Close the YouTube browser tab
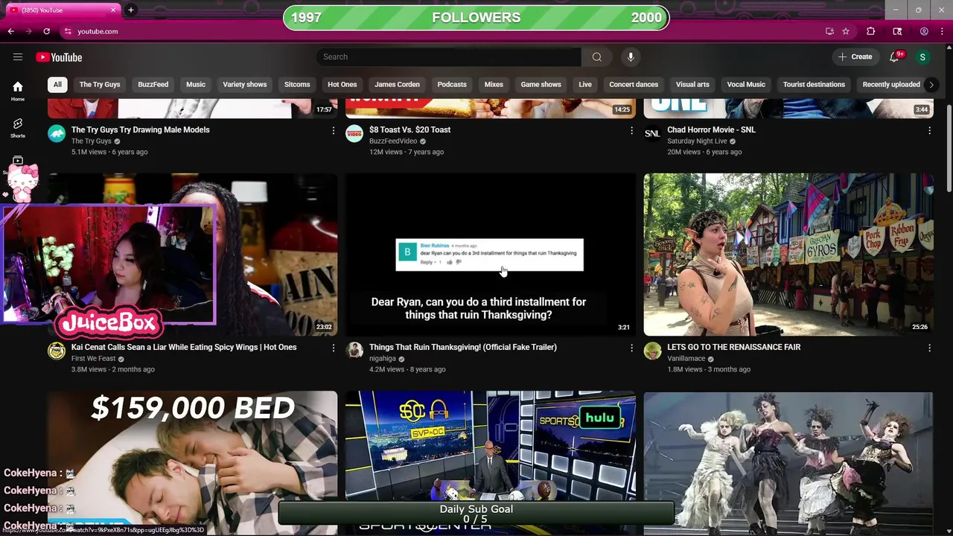Screen dimensions: 953x536 click(113, 10)
